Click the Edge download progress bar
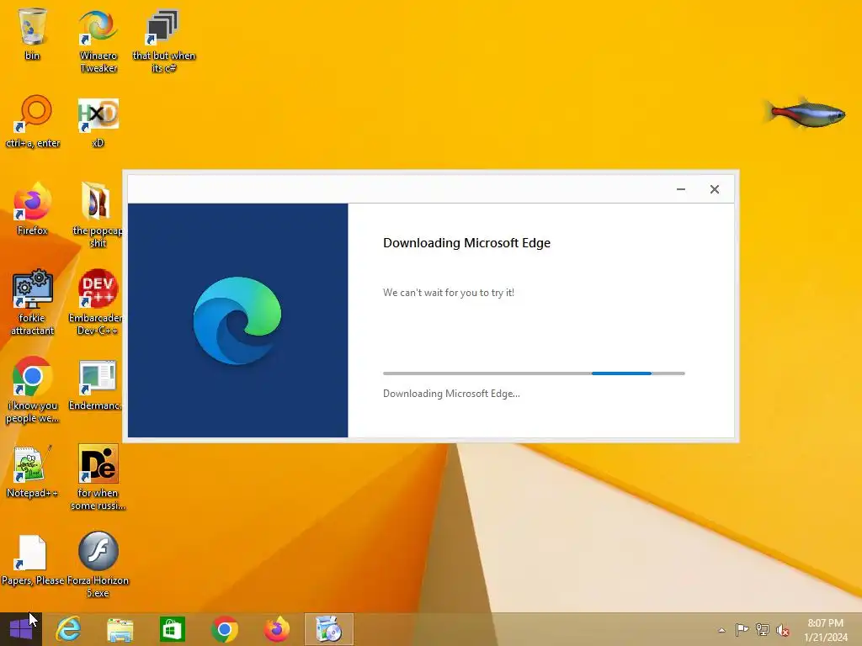This screenshot has height=646, width=862. tap(534, 373)
